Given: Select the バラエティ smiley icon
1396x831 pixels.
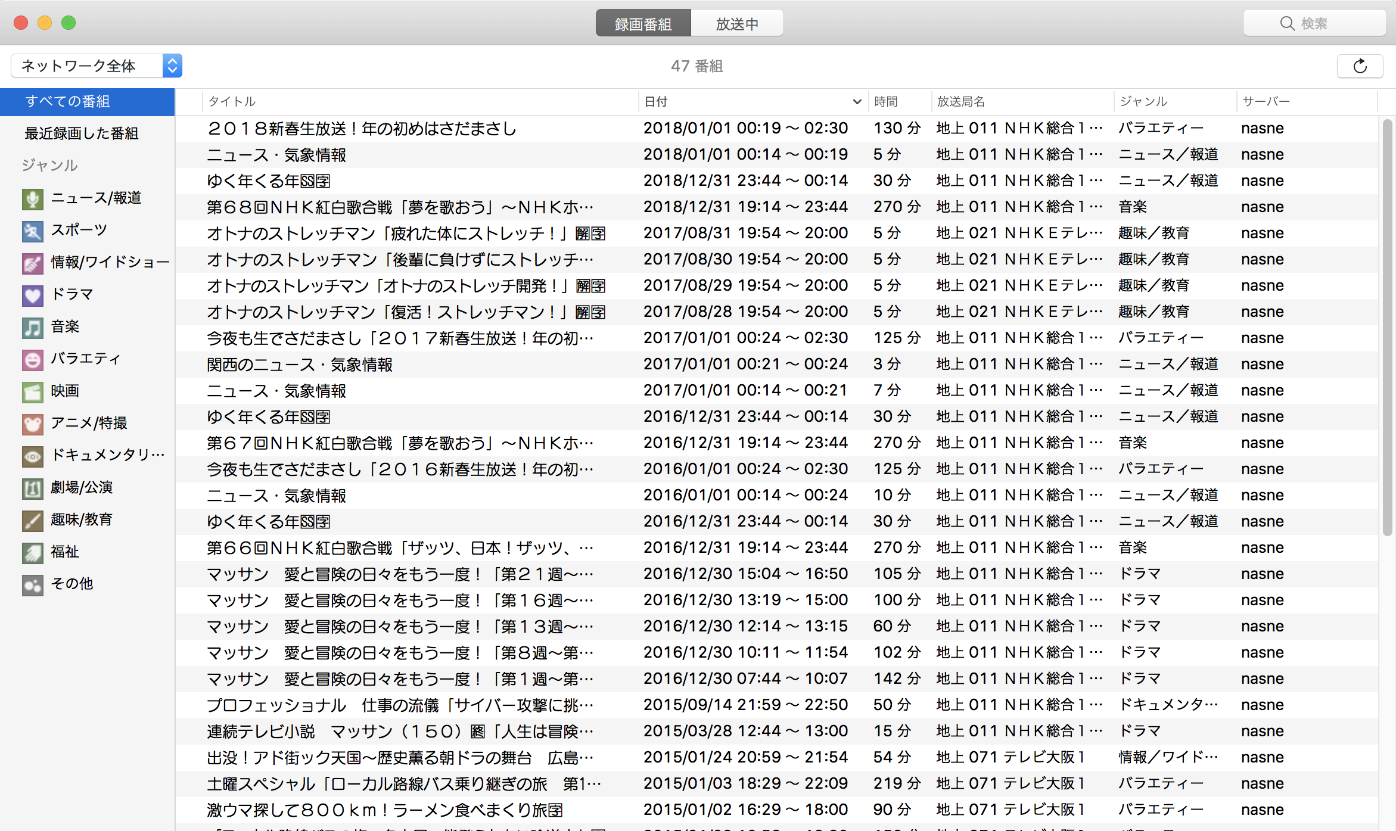Looking at the screenshot, I should coord(33,360).
